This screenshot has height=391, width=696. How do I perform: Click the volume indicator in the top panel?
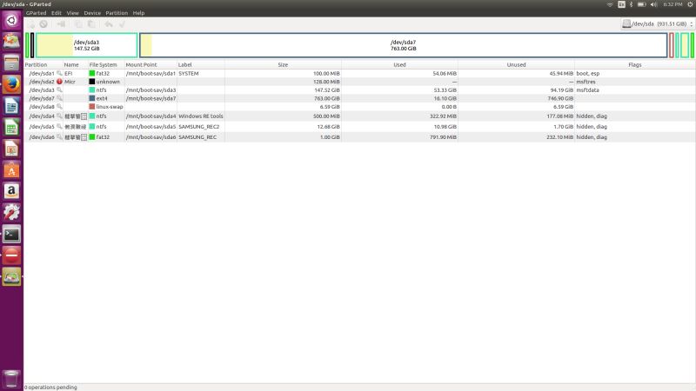coord(653,4)
